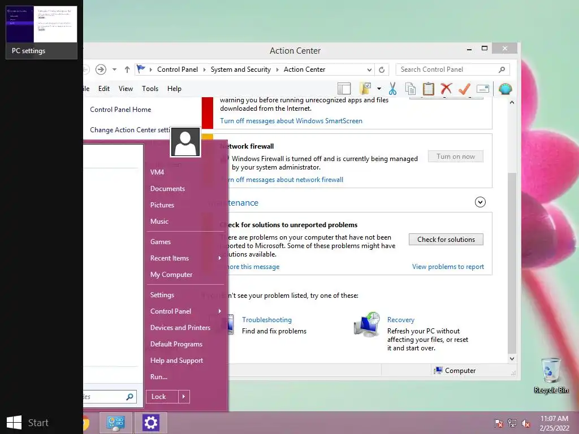Open the Edit menu
The height and width of the screenshot is (434, 579).
[x=104, y=89]
